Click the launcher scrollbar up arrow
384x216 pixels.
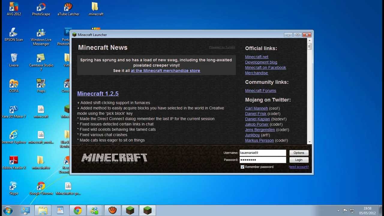tap(309, 40)
